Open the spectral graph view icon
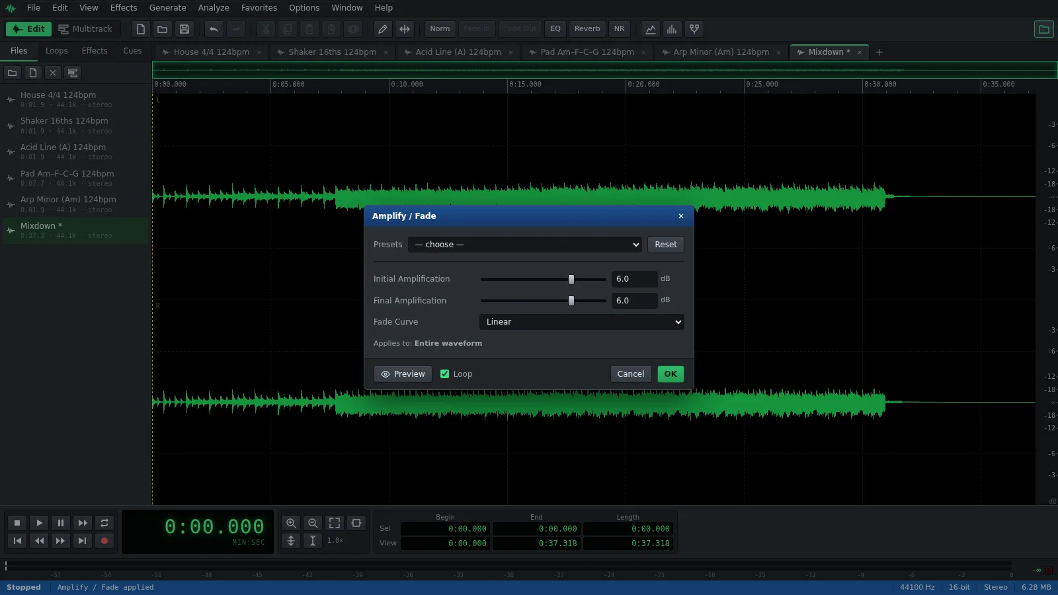 [x=651, y=29]
